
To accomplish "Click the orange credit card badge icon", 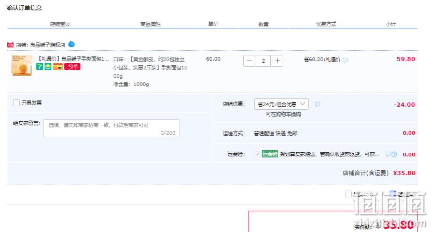I will point(58,66).
